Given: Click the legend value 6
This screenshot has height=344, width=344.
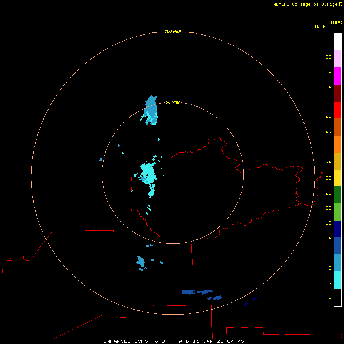Looking at the screenshot, I should coord(329,268).
